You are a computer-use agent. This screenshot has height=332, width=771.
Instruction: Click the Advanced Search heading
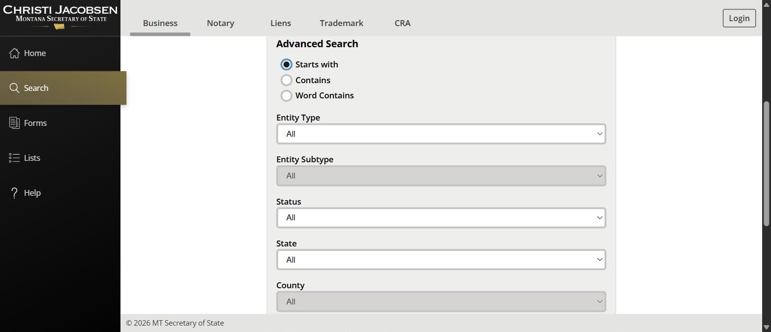317,44
